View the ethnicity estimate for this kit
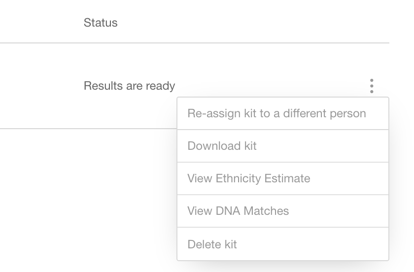 click(x=283, y=178)
